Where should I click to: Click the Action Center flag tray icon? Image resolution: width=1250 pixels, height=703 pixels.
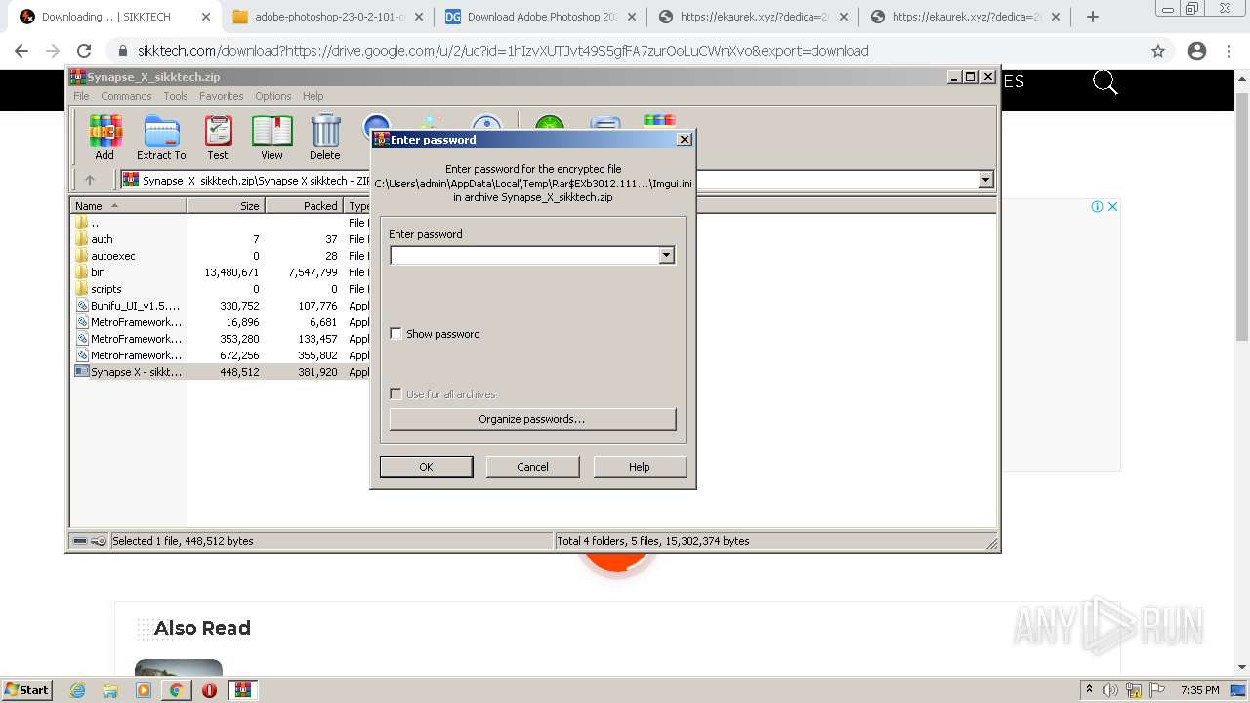[x=1157, y=690]
